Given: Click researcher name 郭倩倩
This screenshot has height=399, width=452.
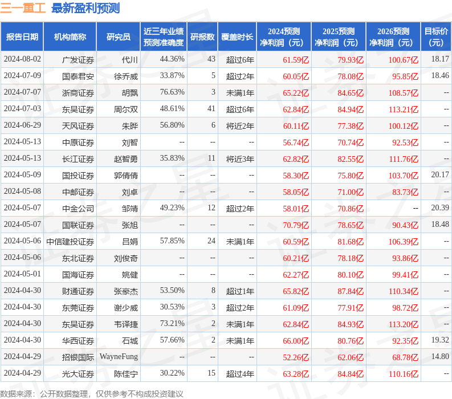Looking at the screenshot, I should point(126,176).
